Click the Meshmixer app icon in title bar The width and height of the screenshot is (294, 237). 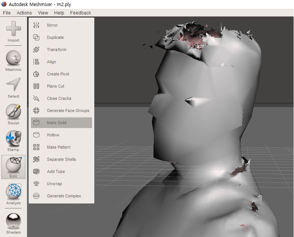4,4
